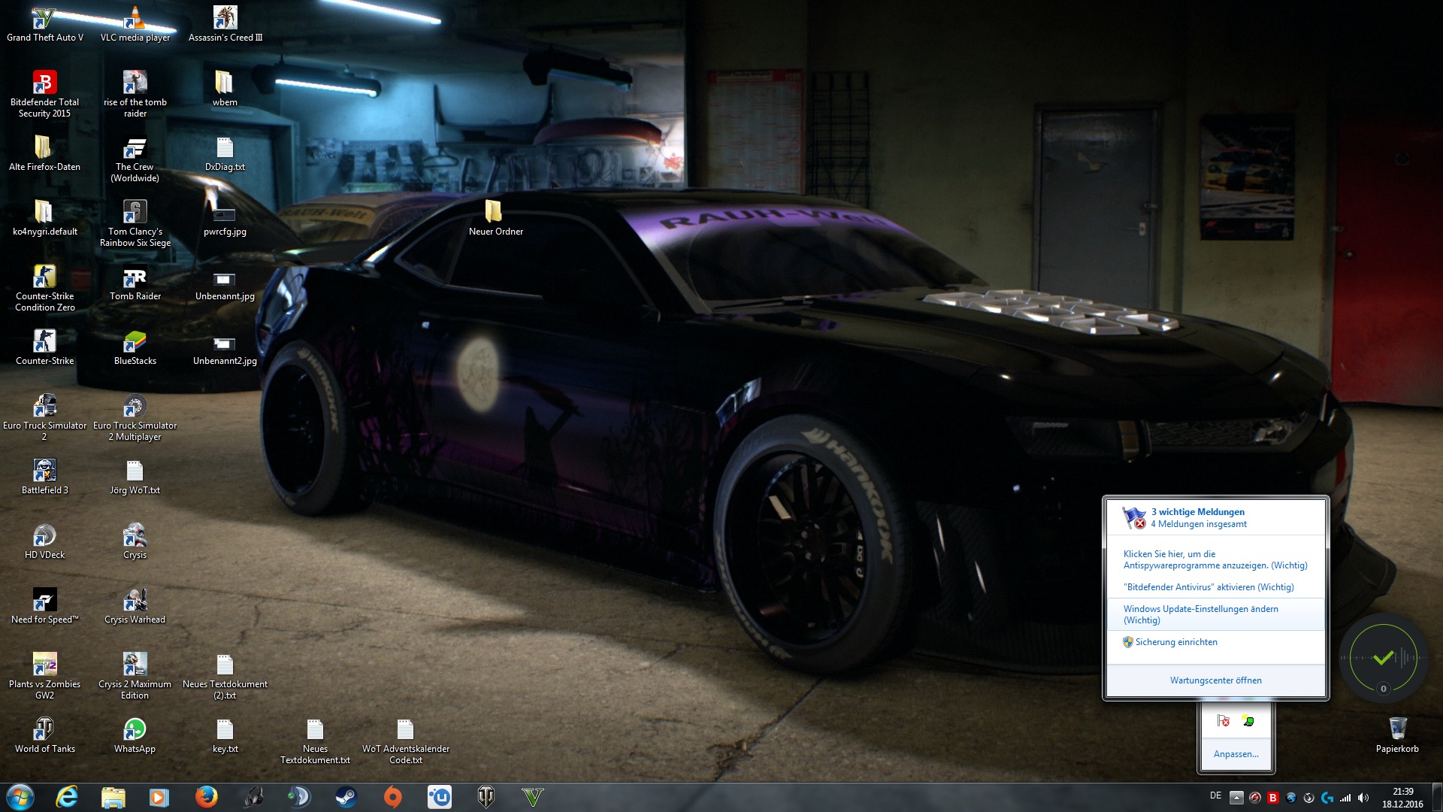Open the volume speaker tray icon
Viewport: 1443px width, 812px height.
tap(1363, 798)
